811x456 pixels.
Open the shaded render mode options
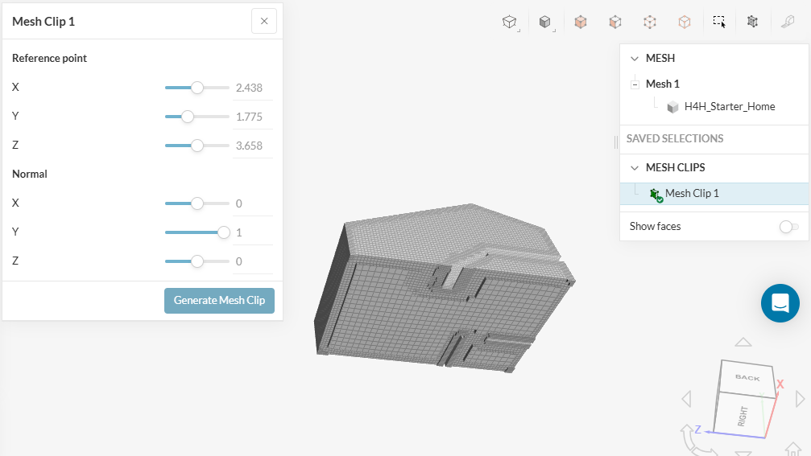[x=545, y=22]
